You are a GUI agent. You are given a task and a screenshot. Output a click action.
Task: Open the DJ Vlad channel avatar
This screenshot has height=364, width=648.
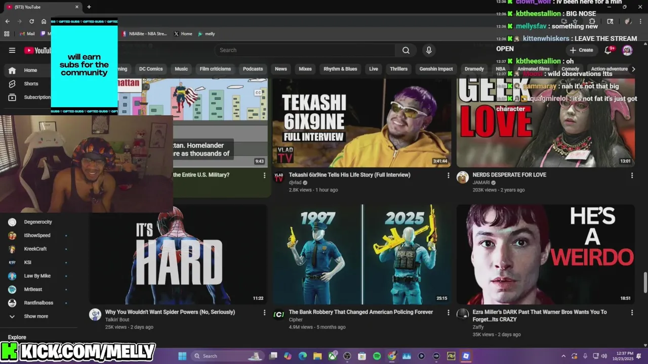(x=278, y=177)
